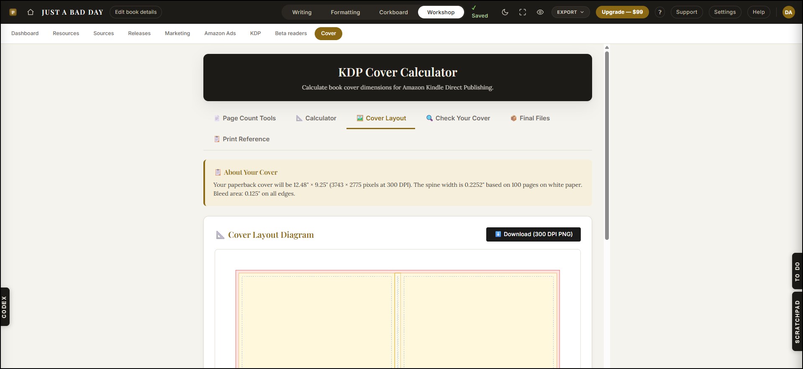
Task: Open the Releases section
Action: [x=139, y=33]
